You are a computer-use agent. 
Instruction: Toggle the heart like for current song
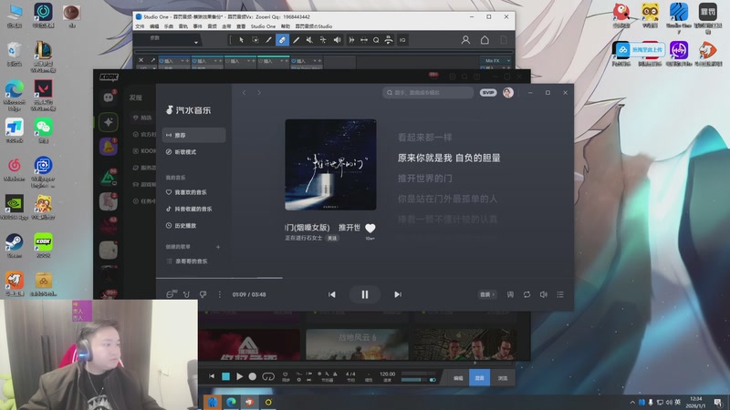pos(370,229)
